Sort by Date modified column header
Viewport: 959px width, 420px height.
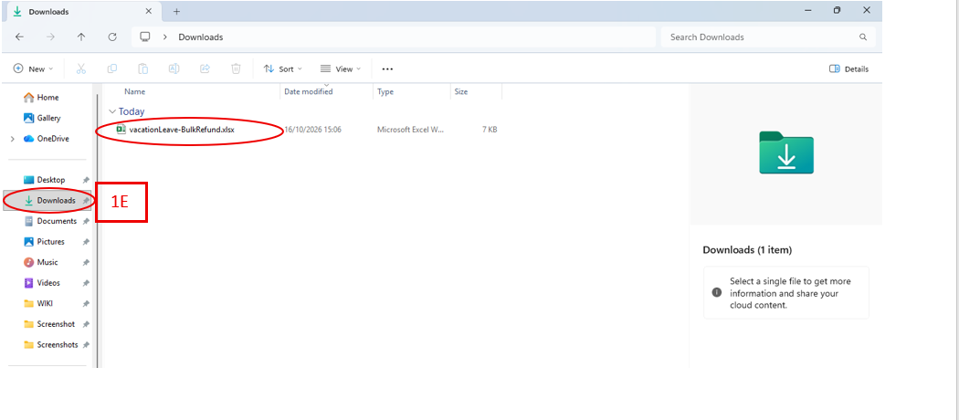309,91
